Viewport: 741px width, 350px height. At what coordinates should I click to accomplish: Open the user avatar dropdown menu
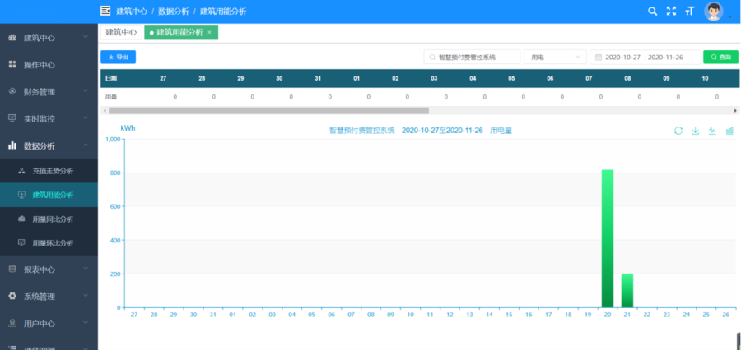pyautogui.click(x=715, y=12)
